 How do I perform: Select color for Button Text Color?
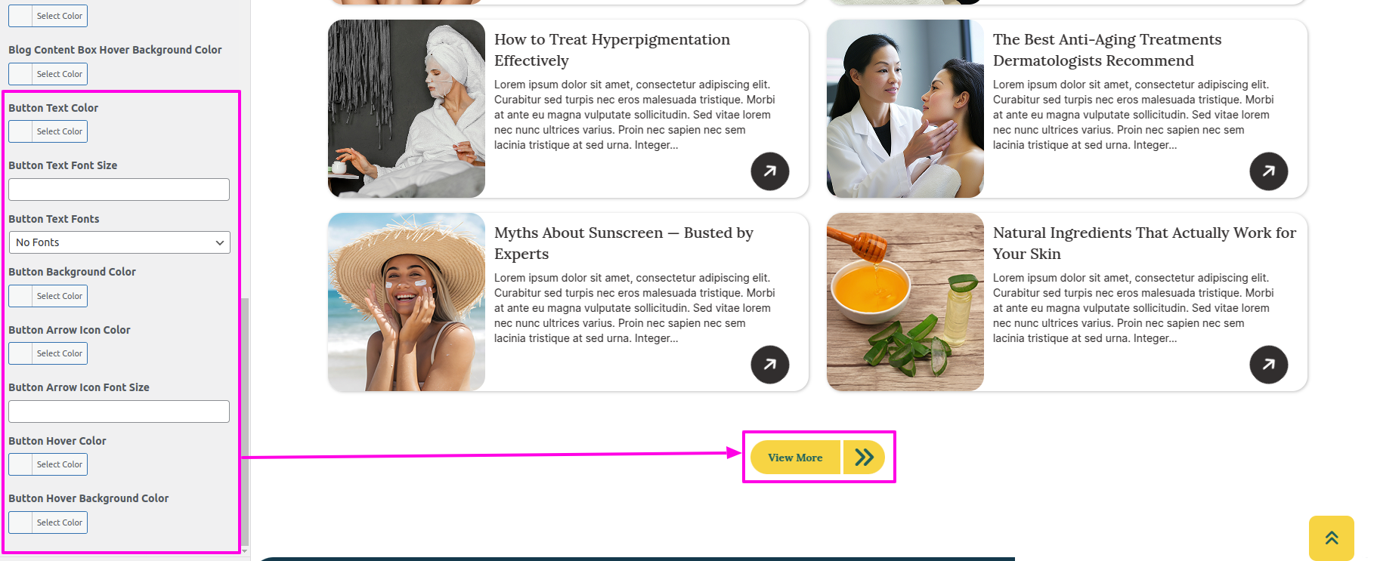(48, 131)
